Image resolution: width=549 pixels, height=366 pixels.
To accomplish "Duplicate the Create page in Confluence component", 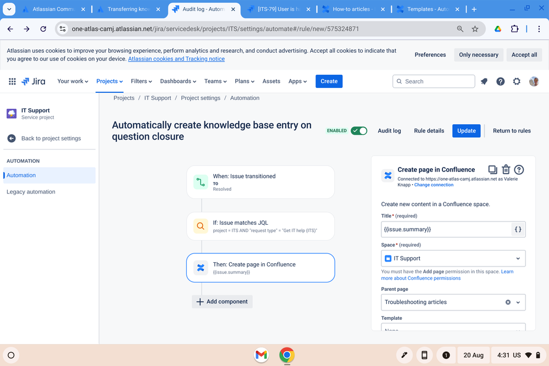I will pyautogui.click(x=492, y=169).
